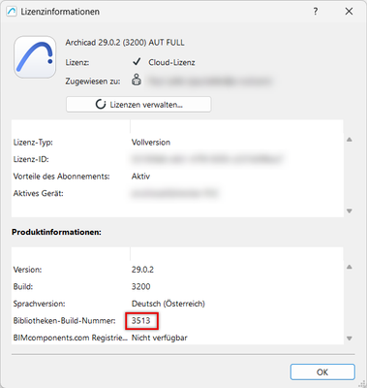Click the large Archicad app icon
Viewport: 367px width, 388px height.
click(35, 57)
